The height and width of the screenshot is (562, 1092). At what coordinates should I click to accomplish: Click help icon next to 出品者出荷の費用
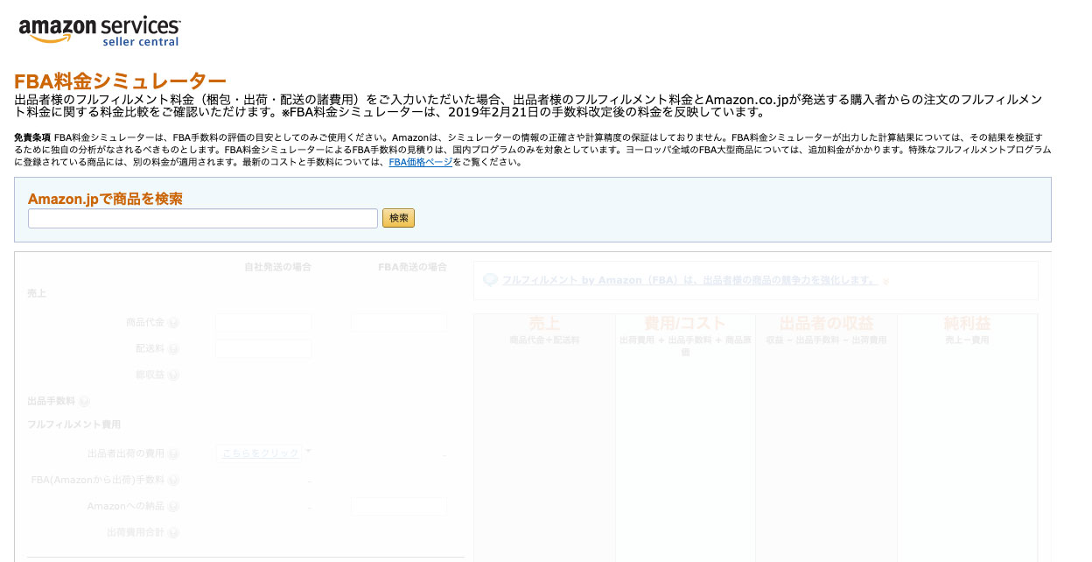tap(173, 454)
